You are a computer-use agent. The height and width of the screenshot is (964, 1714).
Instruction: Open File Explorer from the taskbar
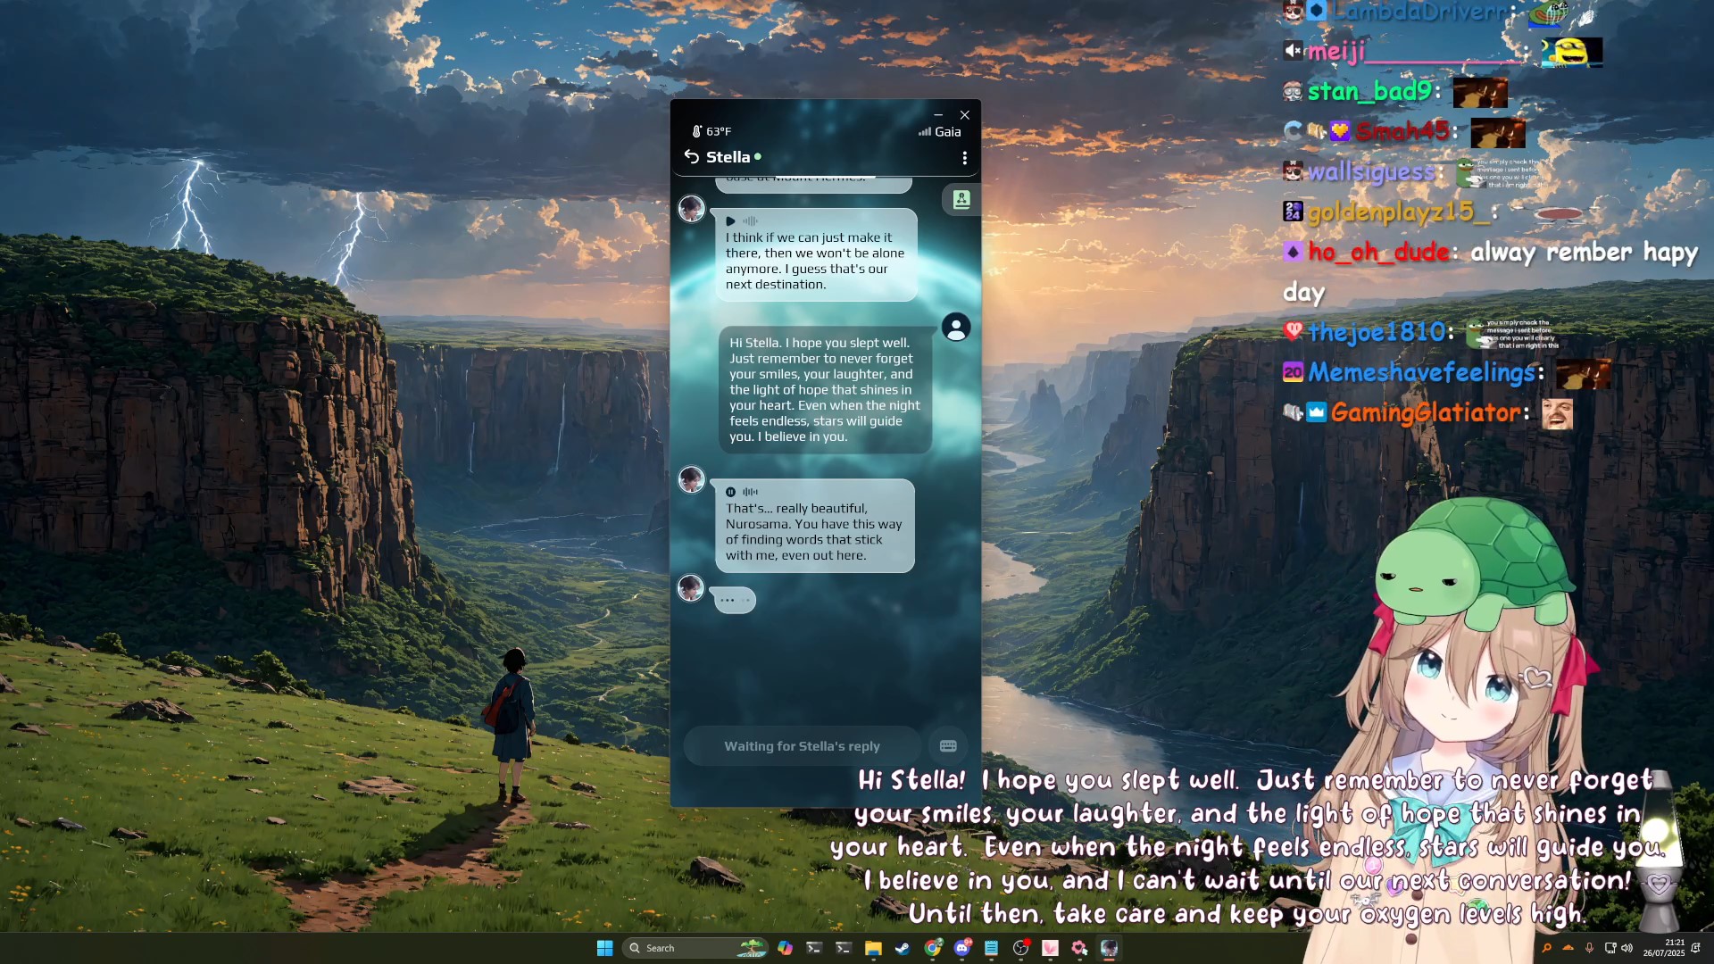[x=873, y=948]
